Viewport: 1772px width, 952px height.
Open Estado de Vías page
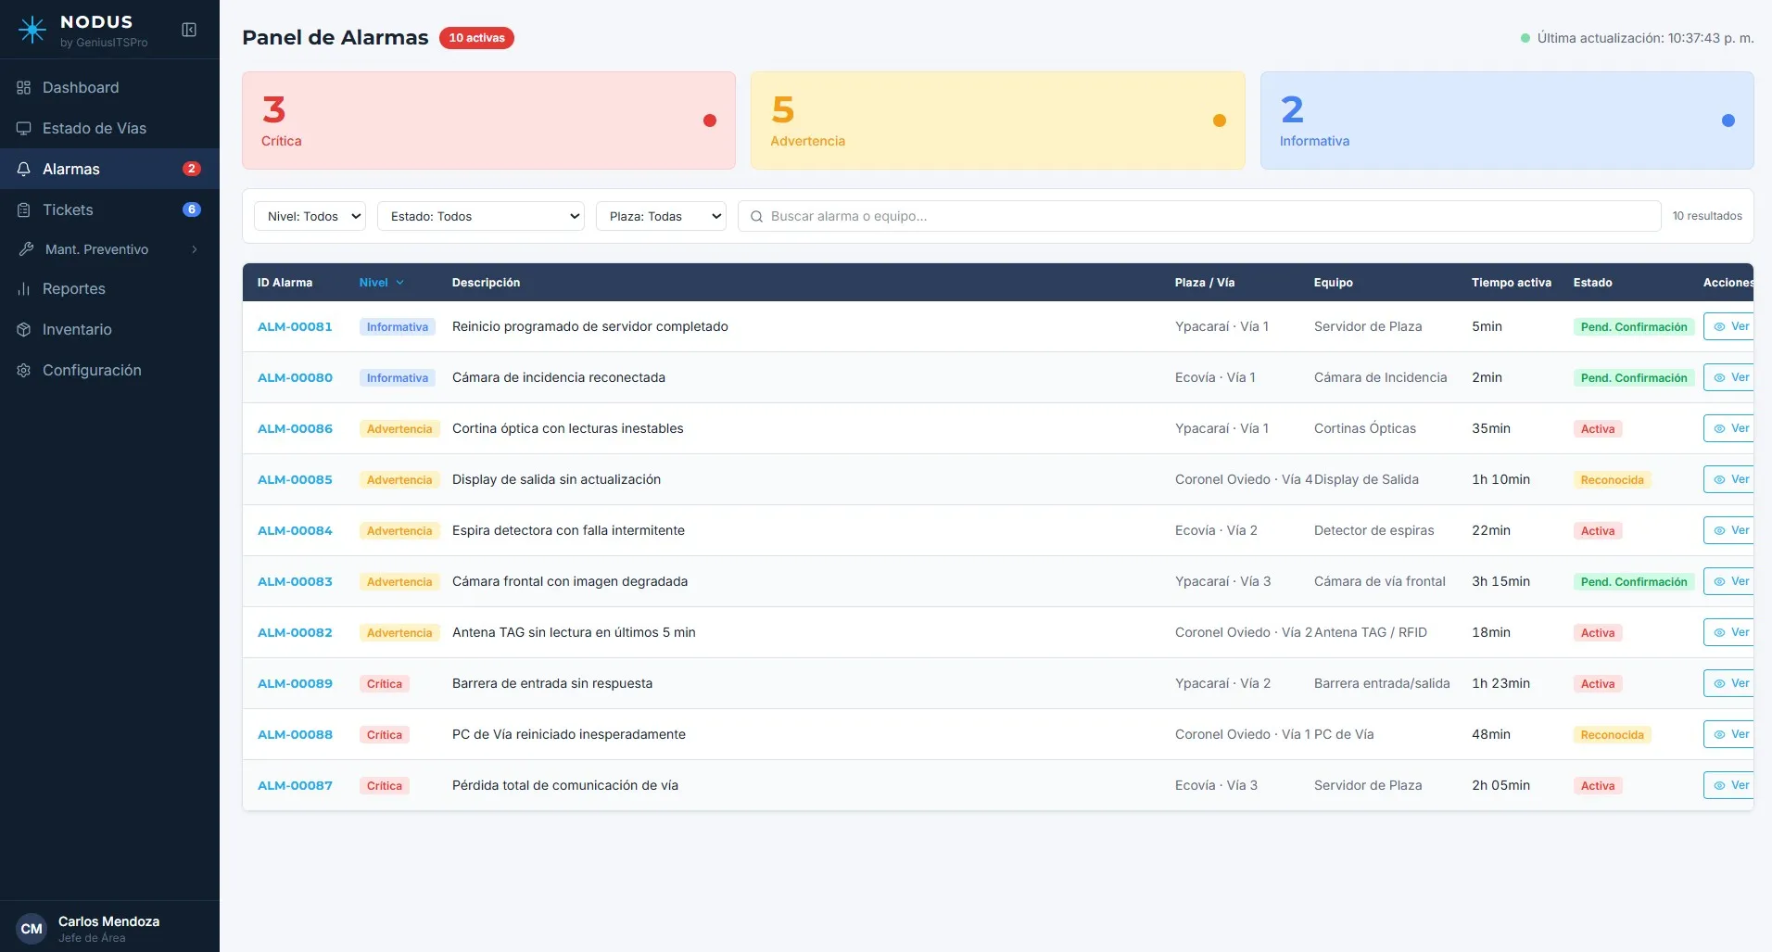tap(109, 128)
